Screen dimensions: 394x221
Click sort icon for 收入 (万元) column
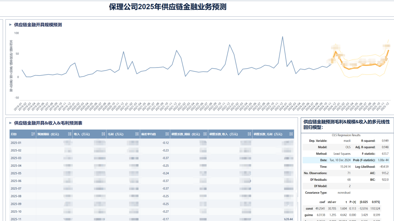point(103,134)
